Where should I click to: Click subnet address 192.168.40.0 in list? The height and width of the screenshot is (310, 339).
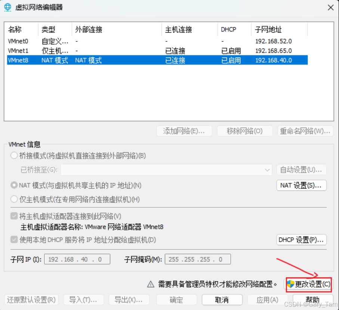click(x=274, y=60)
